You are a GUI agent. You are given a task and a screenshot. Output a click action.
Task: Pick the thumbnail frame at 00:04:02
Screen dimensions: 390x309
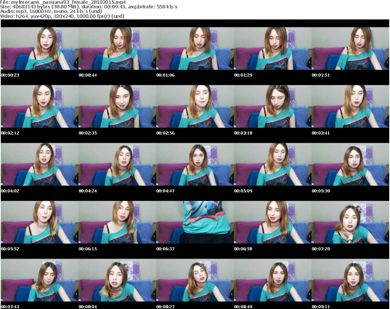point(40,165)
